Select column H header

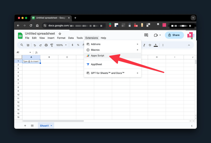[157, 57]
